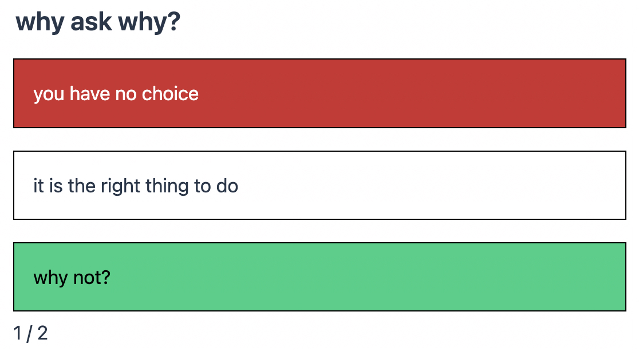The width and height of the screenshot is (639, 355).
Task: Click the red answer box
Action: 319,93
